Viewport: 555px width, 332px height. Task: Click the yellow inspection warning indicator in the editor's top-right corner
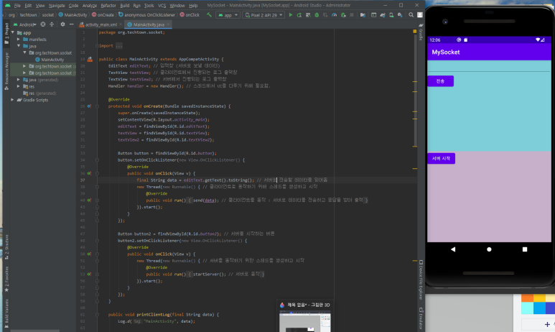point(415,32)
